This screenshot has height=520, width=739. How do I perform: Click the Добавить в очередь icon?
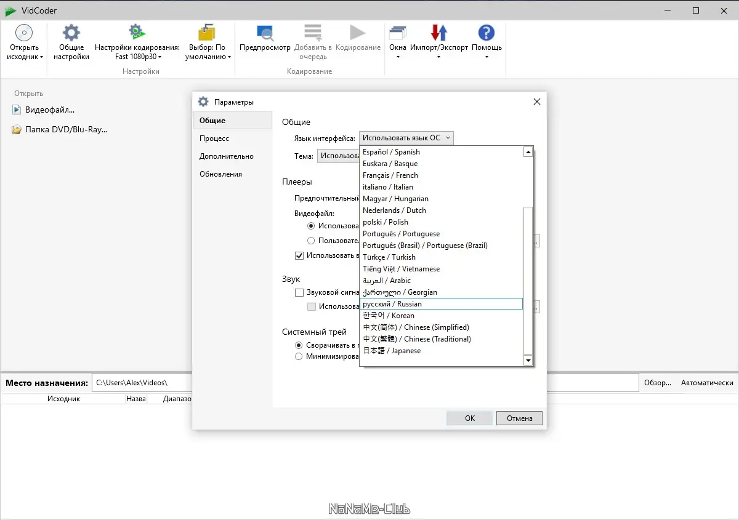(313, 33)
